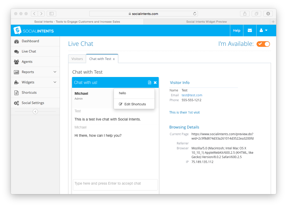Close the Chat with us widget
Viewport: 287px width, 207px height.
click(x=155, y=82)
